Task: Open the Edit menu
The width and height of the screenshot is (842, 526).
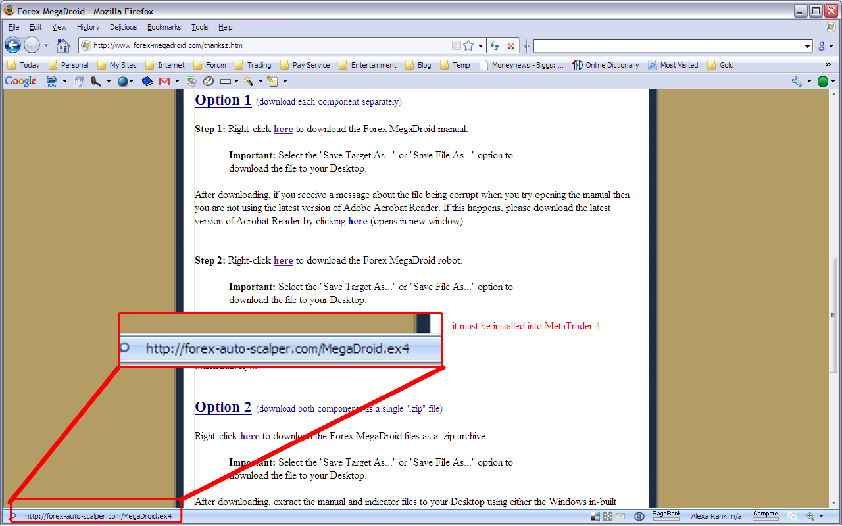Action: [x=36, y=27]
